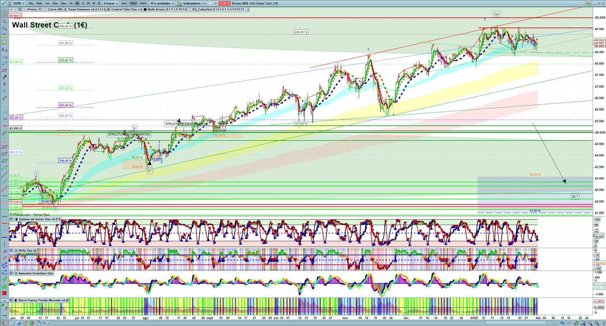606x326 pixels.
Task: Select the red rectangle drawing tool
Action: [x=4, y=70]
